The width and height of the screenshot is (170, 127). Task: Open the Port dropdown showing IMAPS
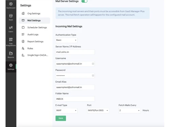pyautogui.click(x=98, y=110)
